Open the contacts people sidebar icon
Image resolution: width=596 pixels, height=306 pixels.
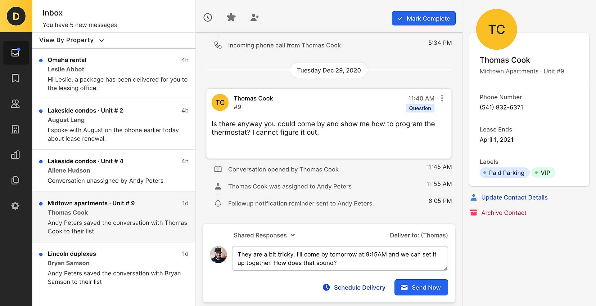15,104
